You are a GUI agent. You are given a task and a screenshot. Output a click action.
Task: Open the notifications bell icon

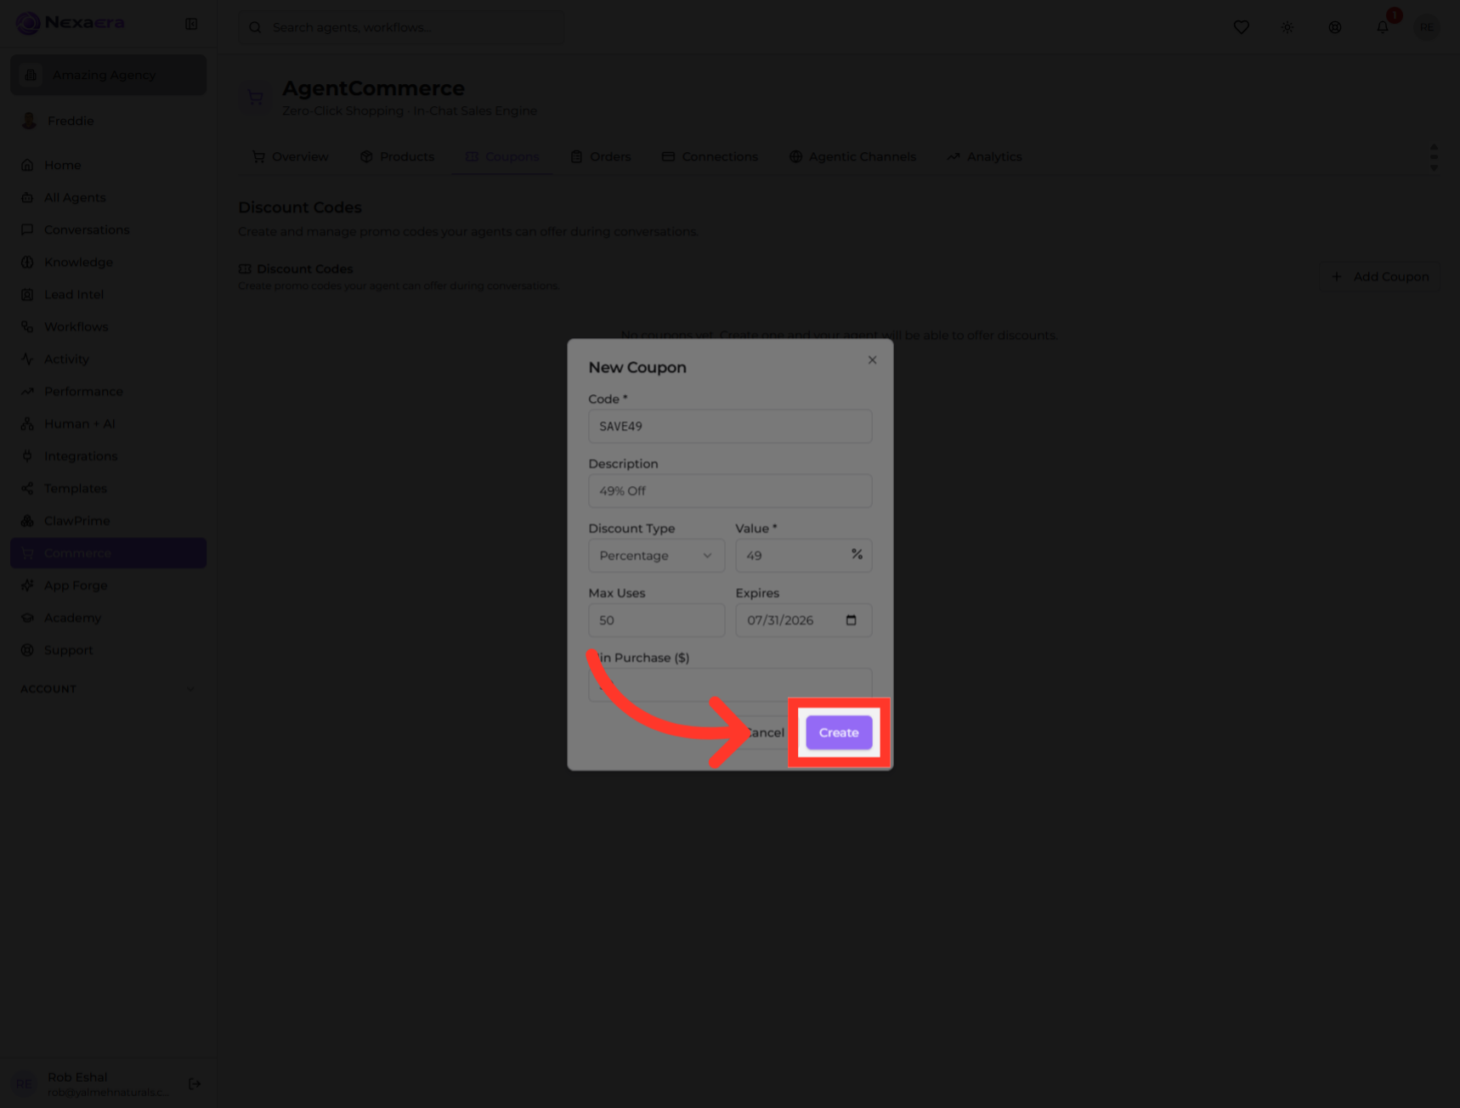[x=1383, y=27]
